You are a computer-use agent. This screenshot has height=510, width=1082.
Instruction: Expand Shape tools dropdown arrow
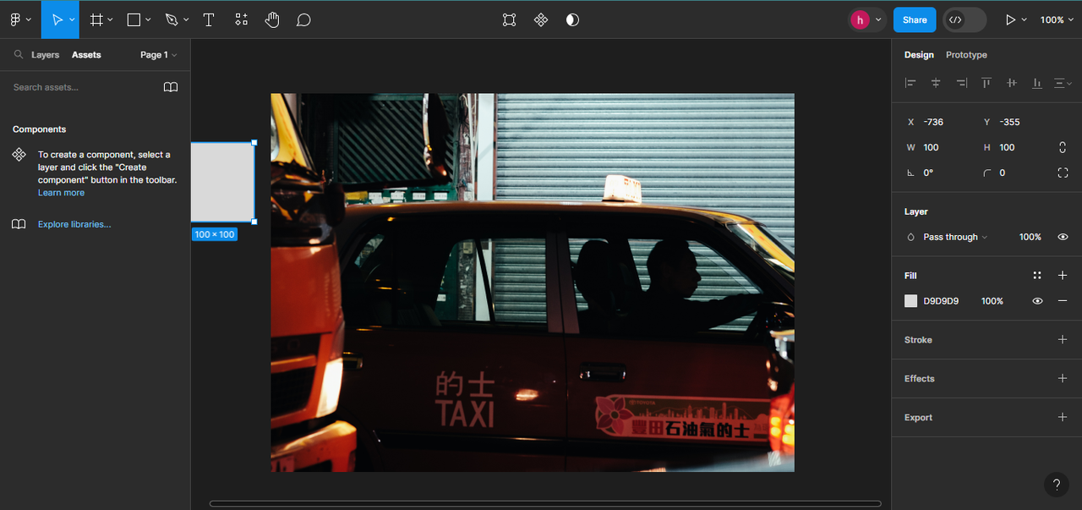pos(148,19)
